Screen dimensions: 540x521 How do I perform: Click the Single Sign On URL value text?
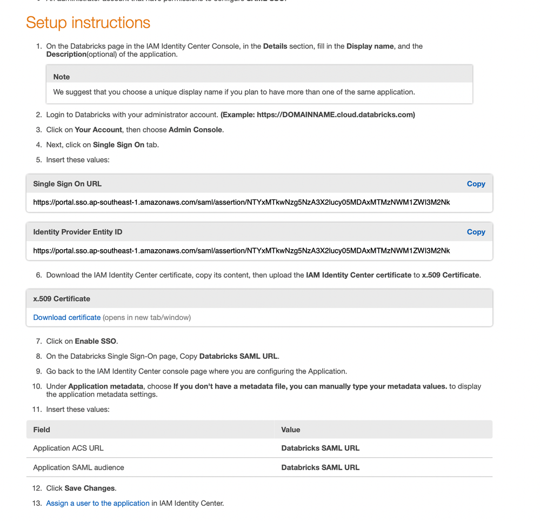(241, 202)
